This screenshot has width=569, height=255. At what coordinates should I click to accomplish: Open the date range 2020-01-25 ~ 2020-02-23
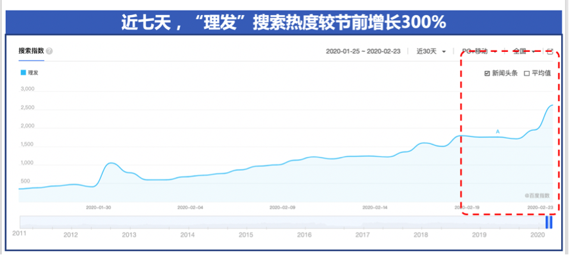click(363, 51)
